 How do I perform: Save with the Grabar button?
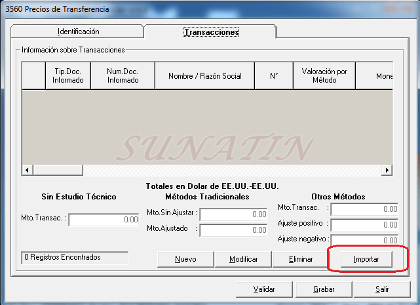tap(324, 289)
